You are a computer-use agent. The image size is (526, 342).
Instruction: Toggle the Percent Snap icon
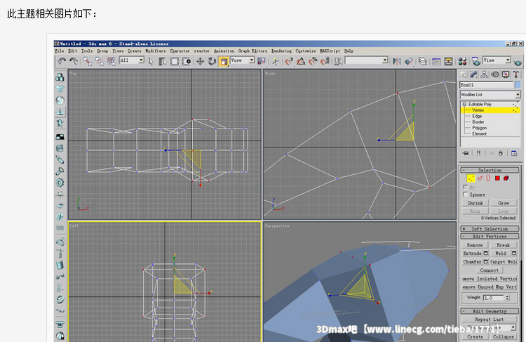pyautogui.click(x=313, y=62)
